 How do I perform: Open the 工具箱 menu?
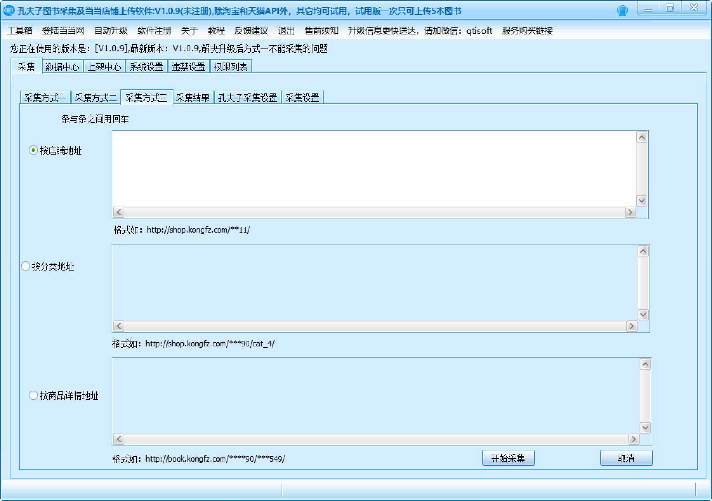tap(20, 31)
